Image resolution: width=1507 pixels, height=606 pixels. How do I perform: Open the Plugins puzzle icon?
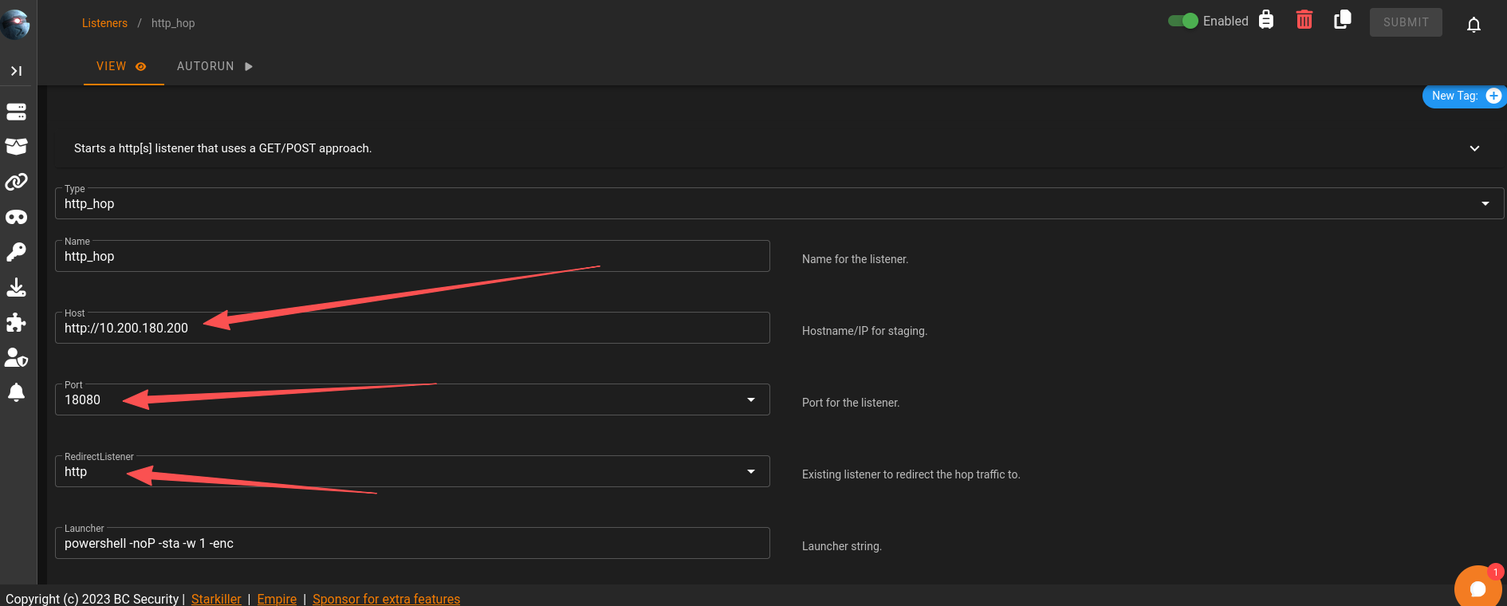click(16, 322)
